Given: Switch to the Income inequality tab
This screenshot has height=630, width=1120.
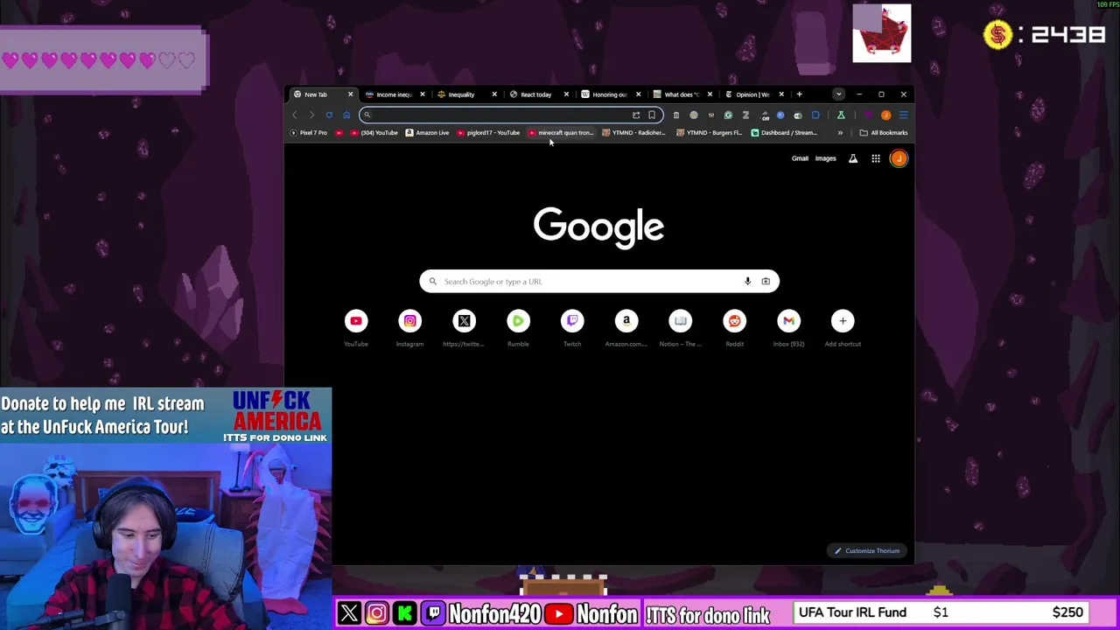Looking at the screenshot, I should click(x=395, y=94).
